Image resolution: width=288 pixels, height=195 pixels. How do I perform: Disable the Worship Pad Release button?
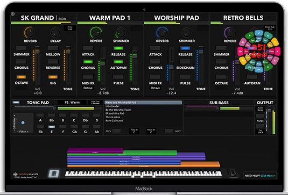185,48
